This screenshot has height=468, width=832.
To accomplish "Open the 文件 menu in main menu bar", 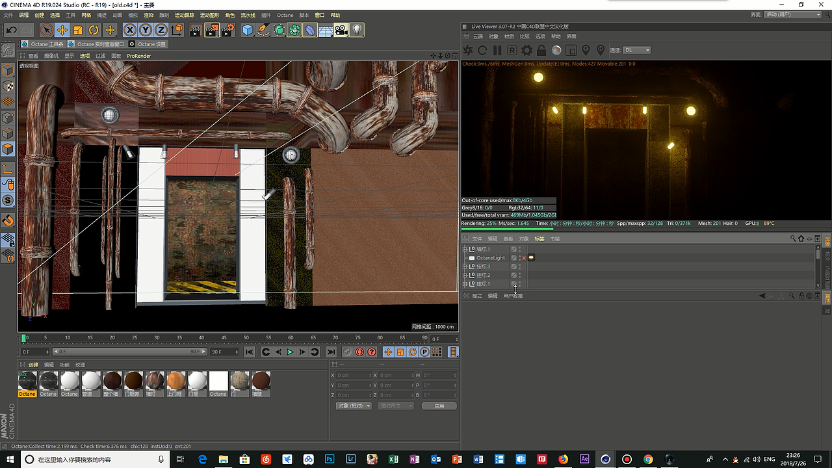I will tap(8, 14).
